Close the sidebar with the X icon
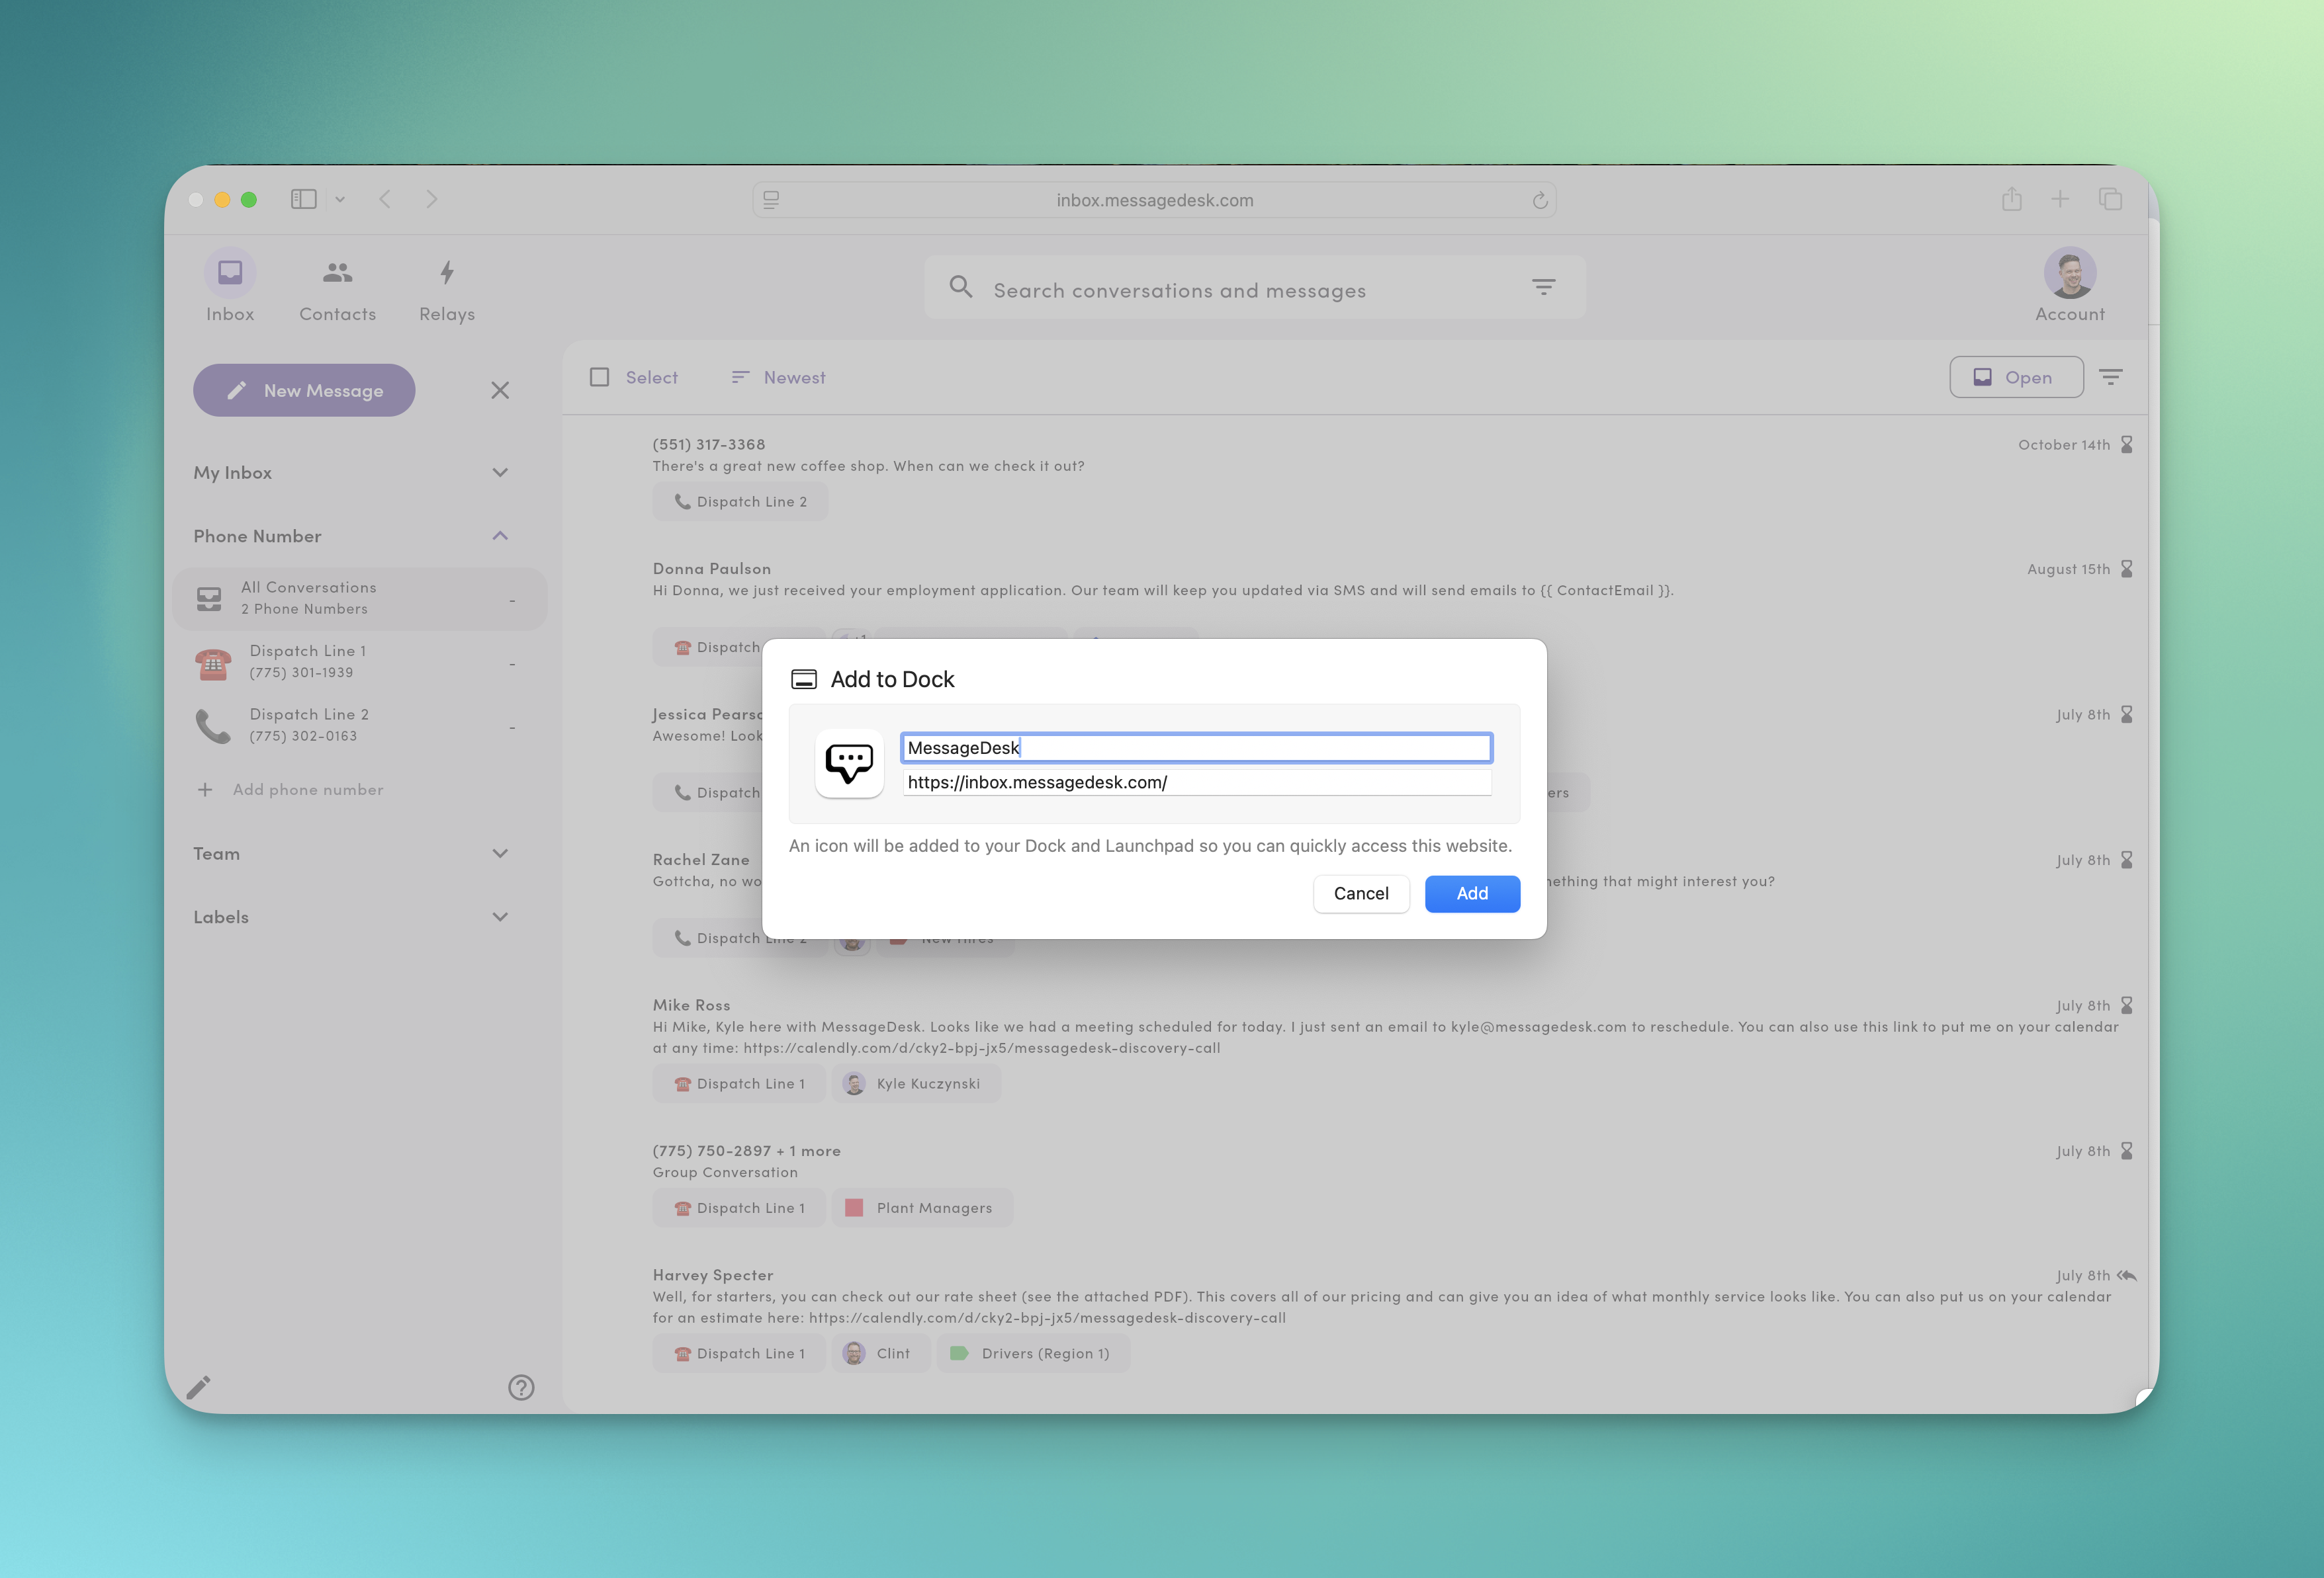 500,391
